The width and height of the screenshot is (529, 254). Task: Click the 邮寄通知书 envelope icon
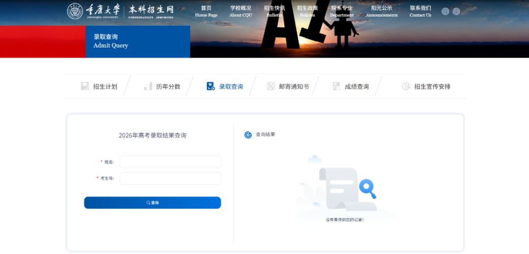[270, 86]
